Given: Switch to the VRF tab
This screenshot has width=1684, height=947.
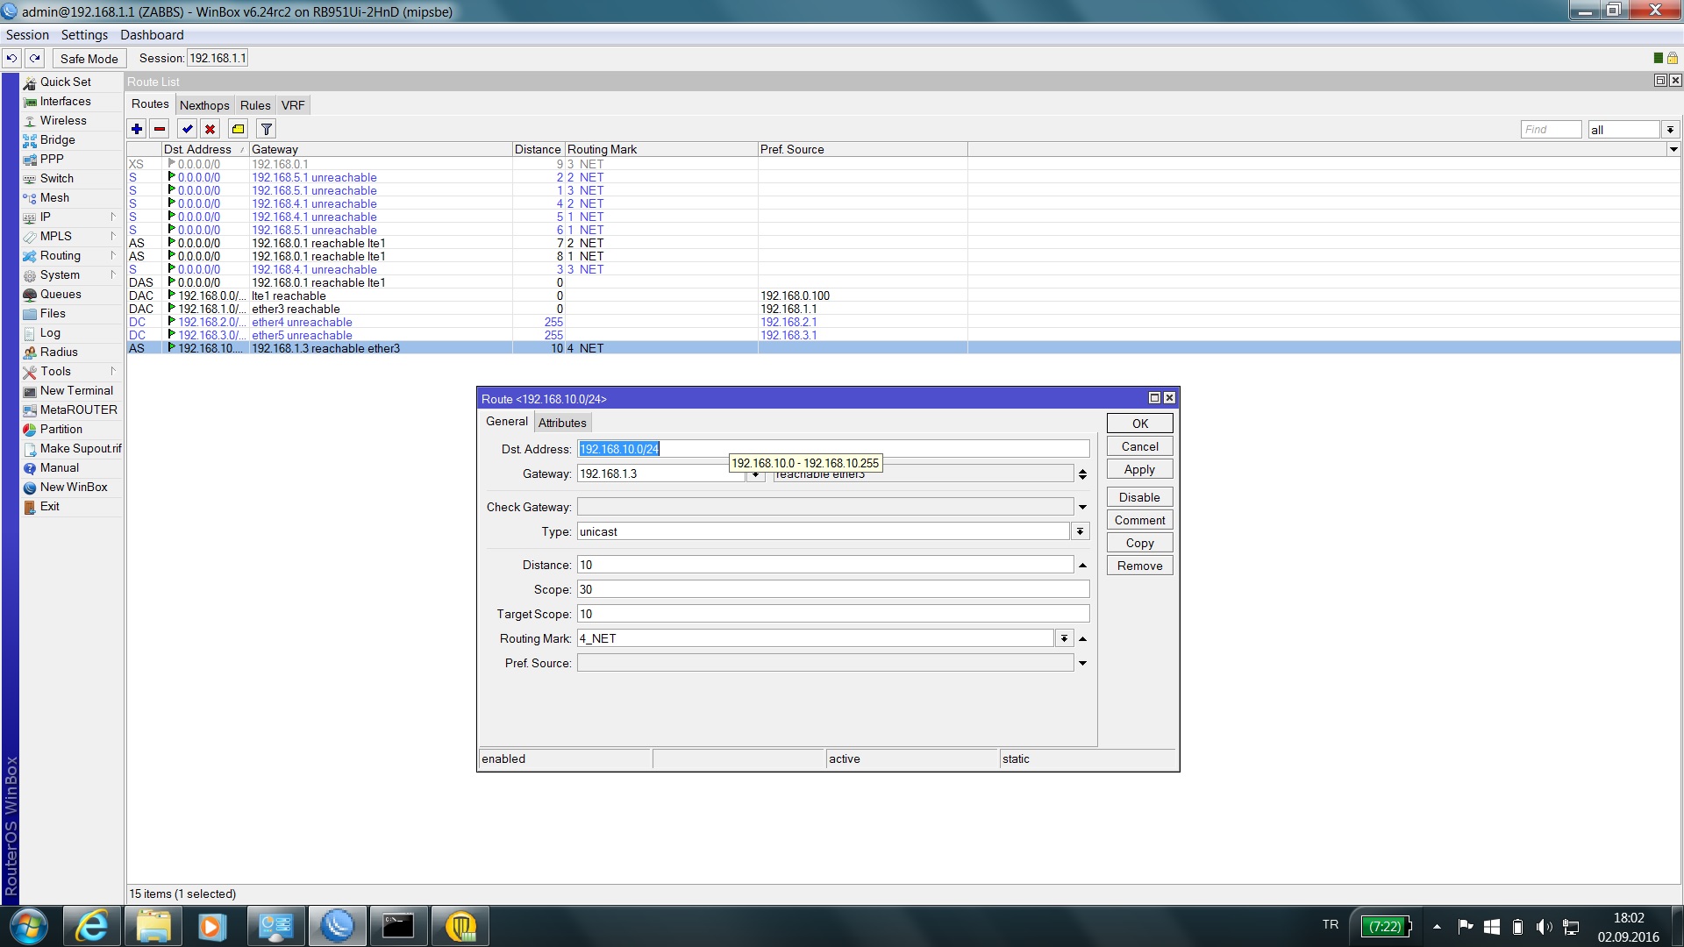Looking at the screenshot, I should point(293,105).
